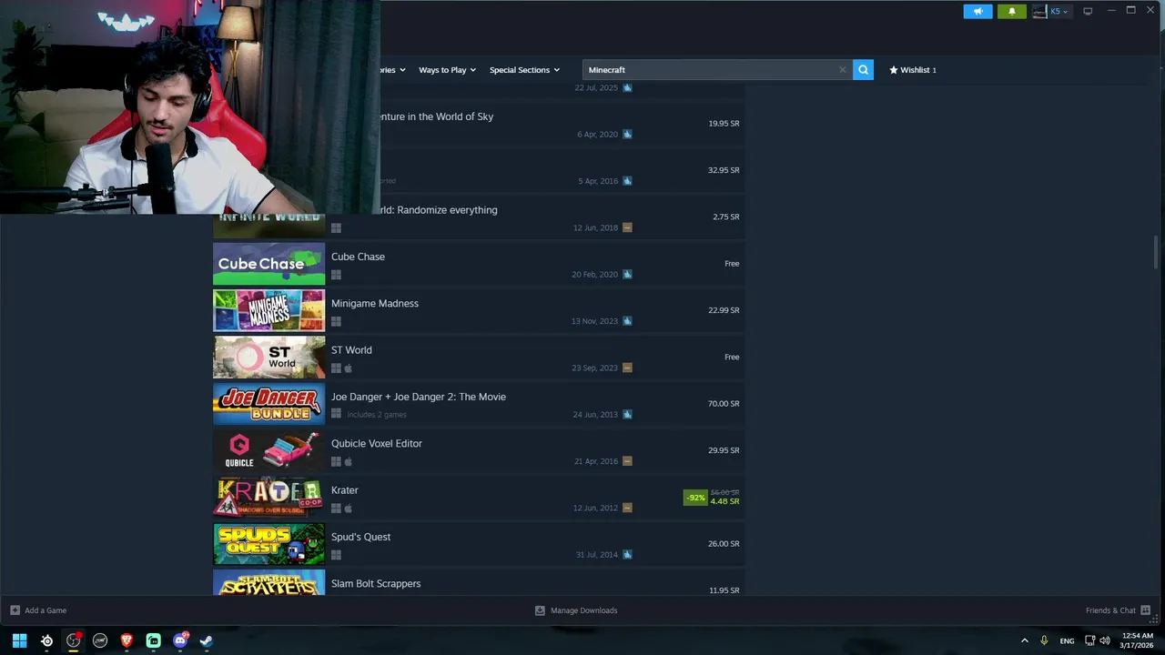Screen dimensions: 1165x655
Task: Click Cube Chase Steam Deck compatibility icon
Action: 627,275
